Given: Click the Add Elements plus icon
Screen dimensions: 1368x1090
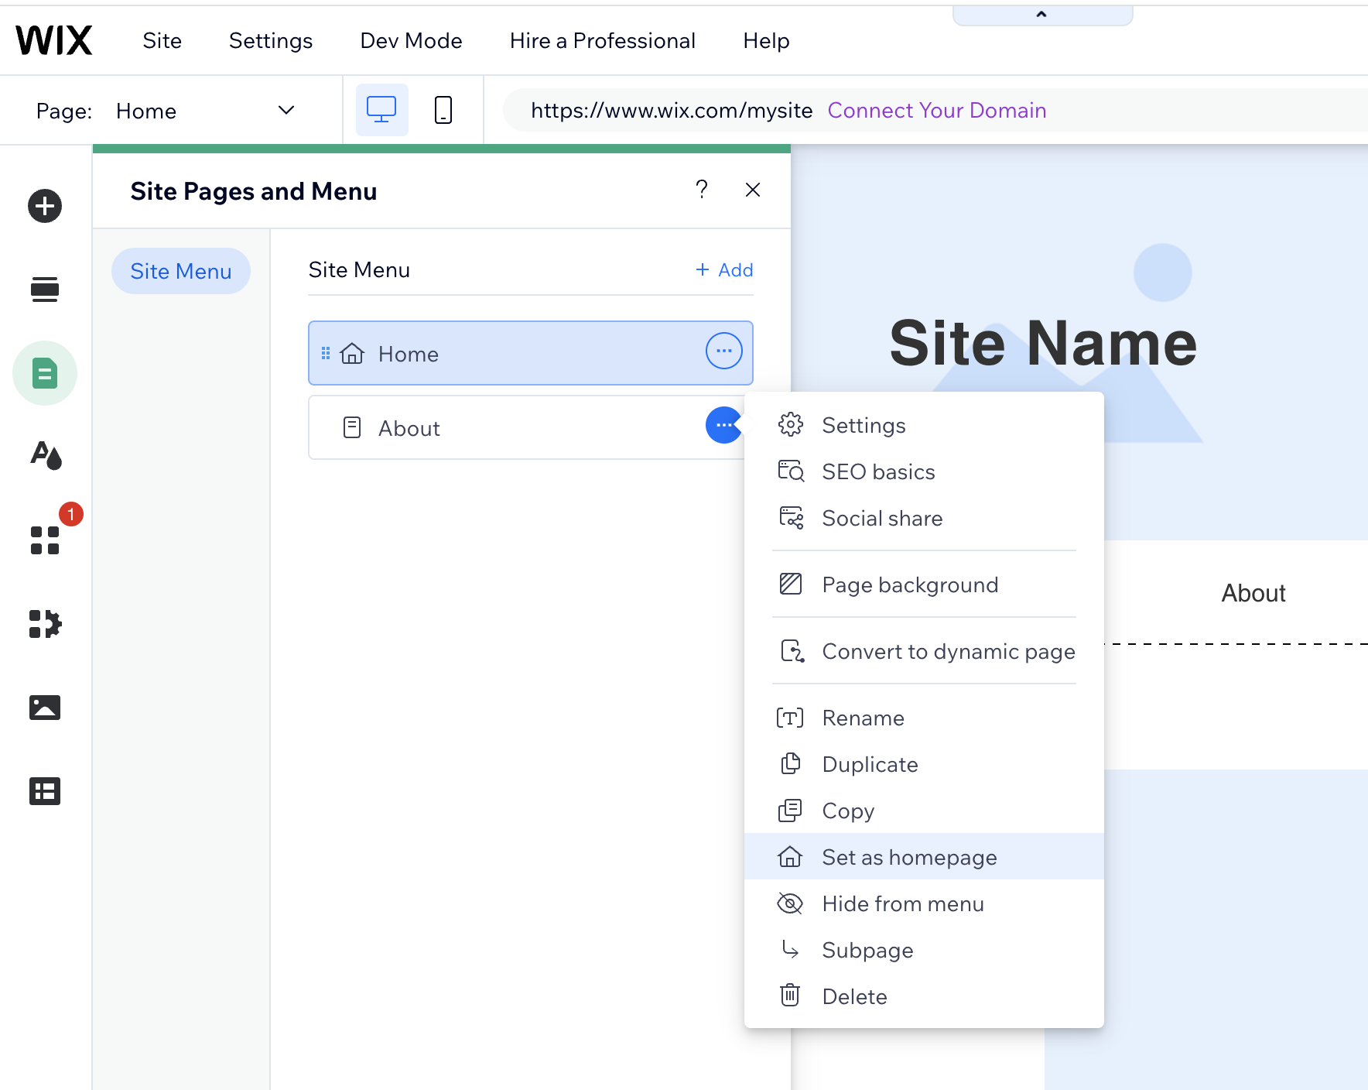Looking at the screenshot, I should click(x=45, y=206).
